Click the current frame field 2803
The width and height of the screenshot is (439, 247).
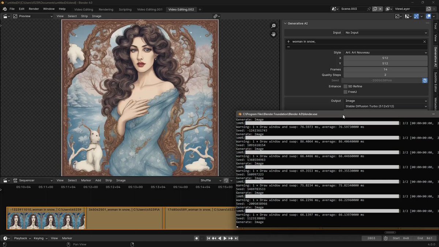click(371, 238)
